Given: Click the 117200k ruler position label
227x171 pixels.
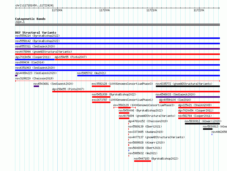Looking at the screenshot, I should (x=105, y=10).
